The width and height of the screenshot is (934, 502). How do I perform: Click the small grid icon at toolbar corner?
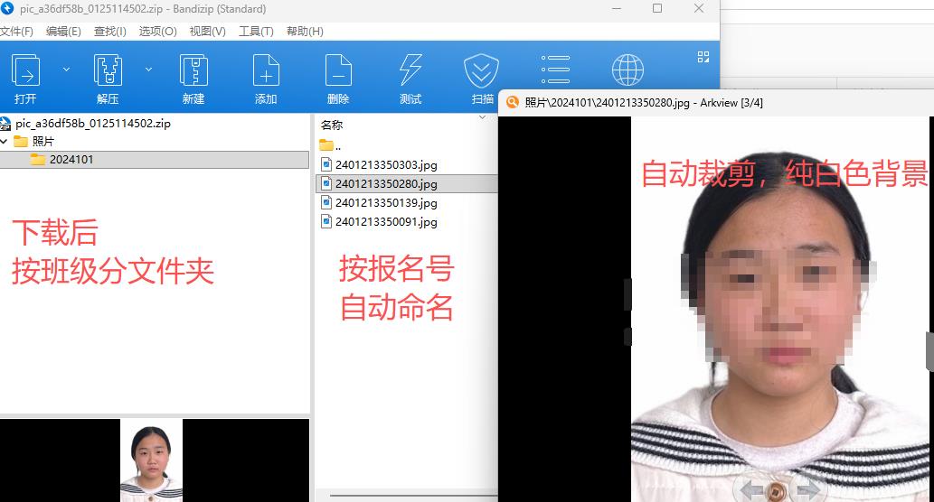pos(703,57)
